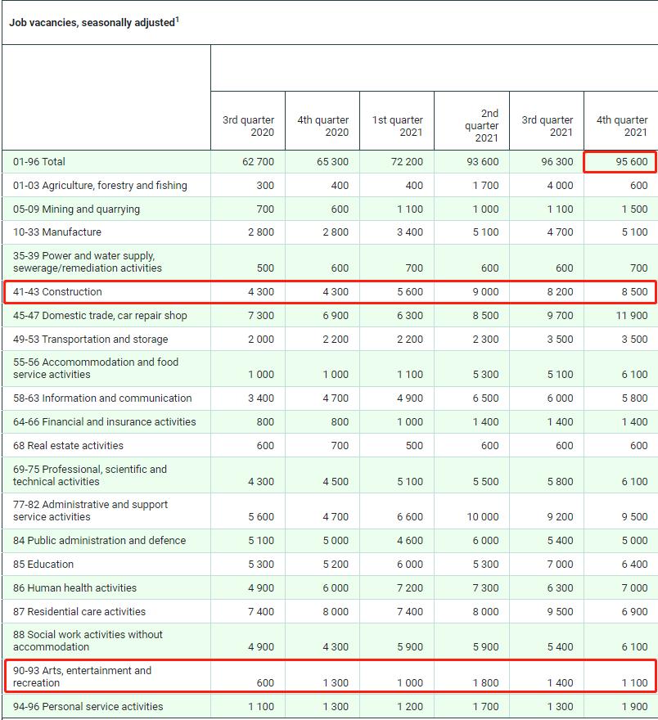Click '45-47 Domestic trade, car repair shop' label
Viewport: 658px width, 720px height.
point(100,316)
